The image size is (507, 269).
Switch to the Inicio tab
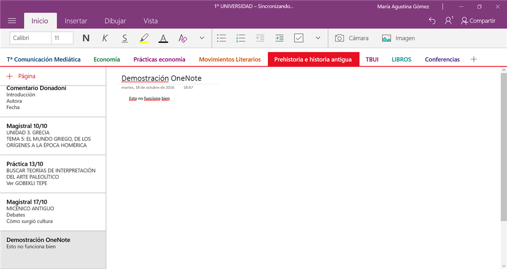40,21
